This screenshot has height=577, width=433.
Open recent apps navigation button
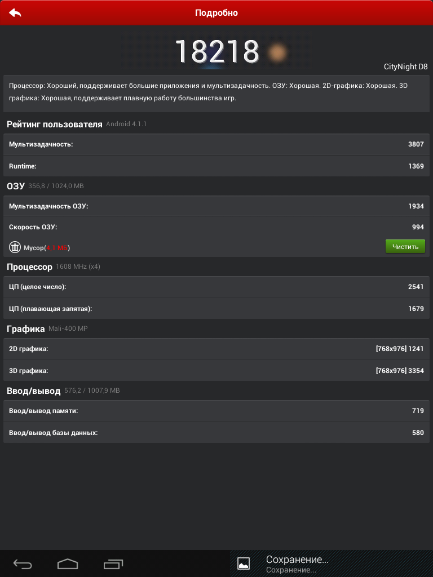coord(113,564)
